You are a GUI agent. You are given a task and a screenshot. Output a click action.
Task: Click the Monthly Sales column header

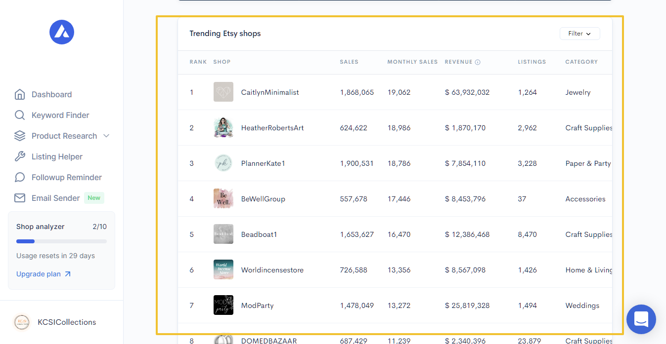[412, 62]
